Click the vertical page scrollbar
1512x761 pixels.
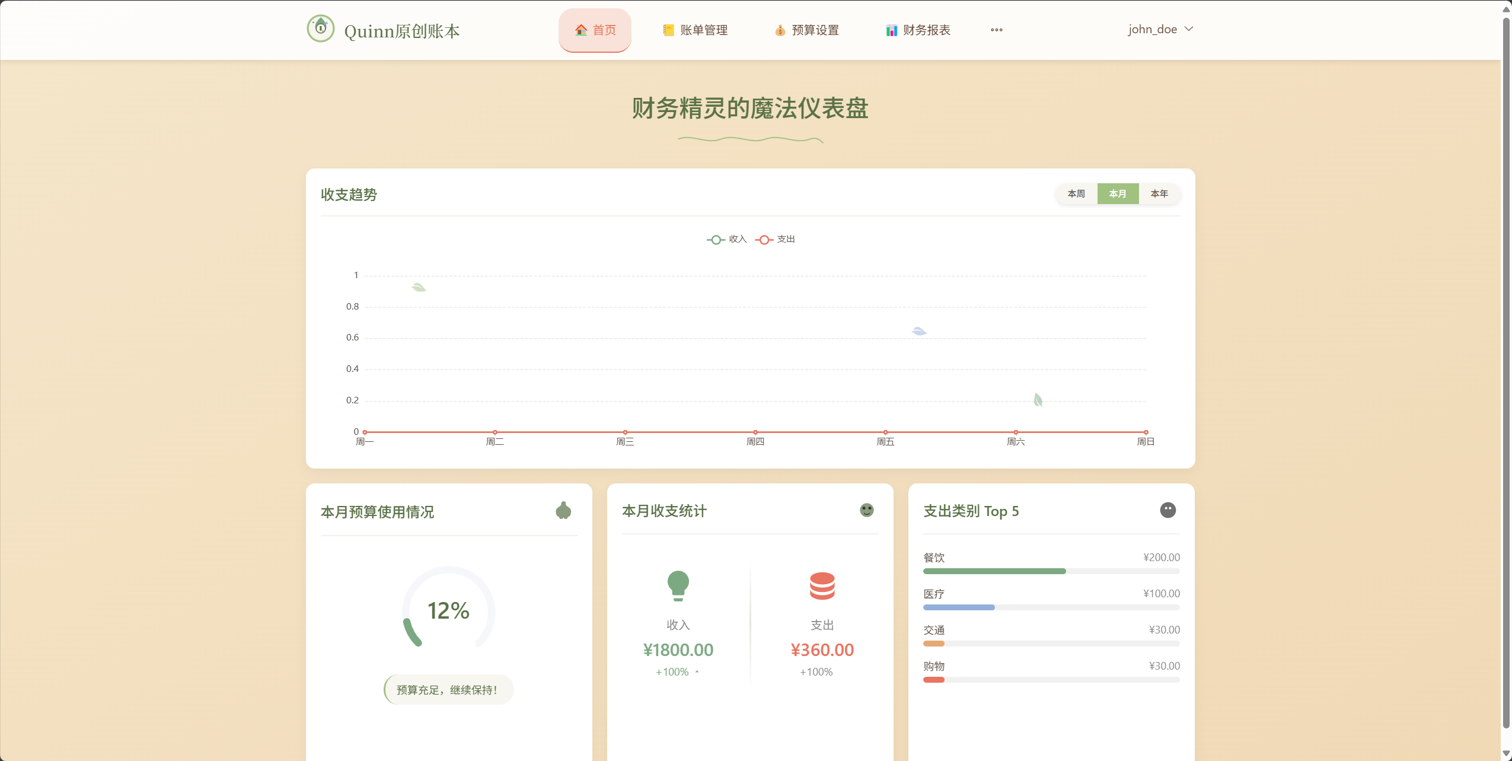[x=1506, y=380]
